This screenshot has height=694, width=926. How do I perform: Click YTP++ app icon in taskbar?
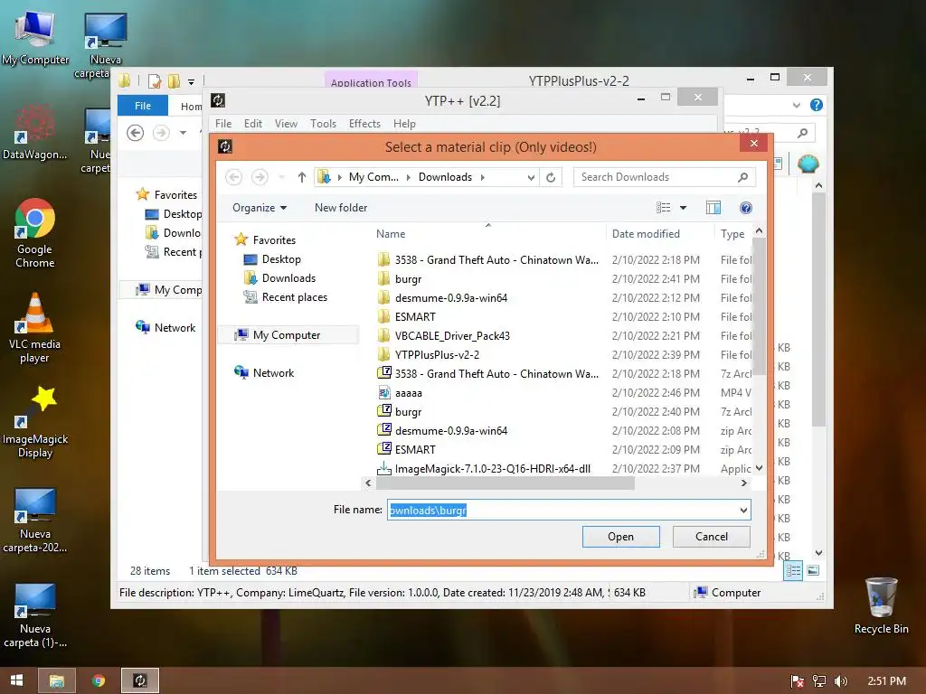[140, 680]
